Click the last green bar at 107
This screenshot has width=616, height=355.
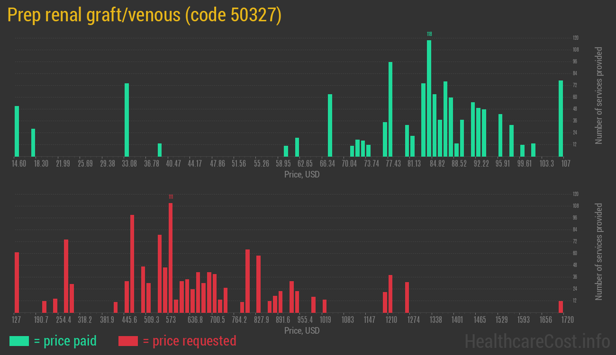(x=561, y=118)
